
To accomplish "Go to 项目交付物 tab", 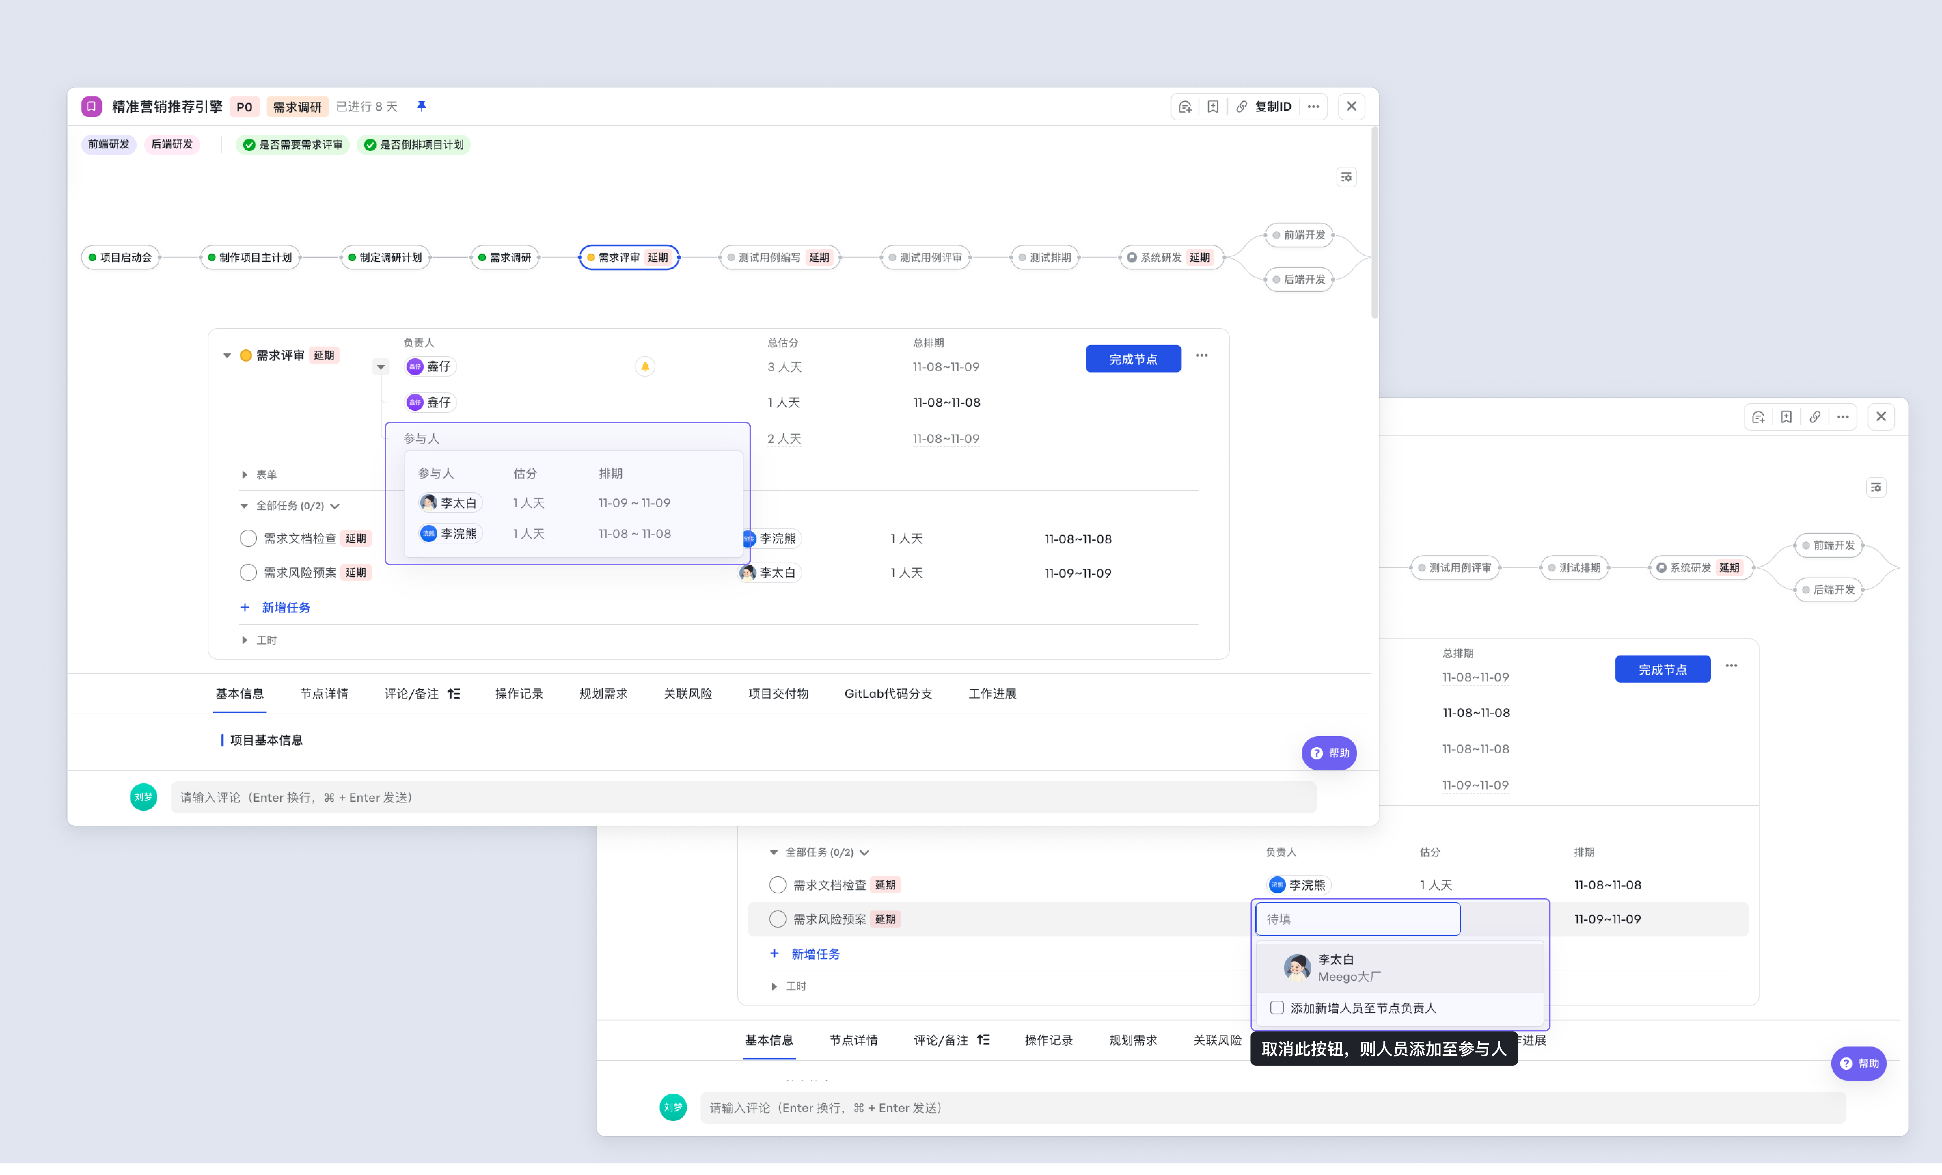I will pyautogui.click(x=778, y=694).
